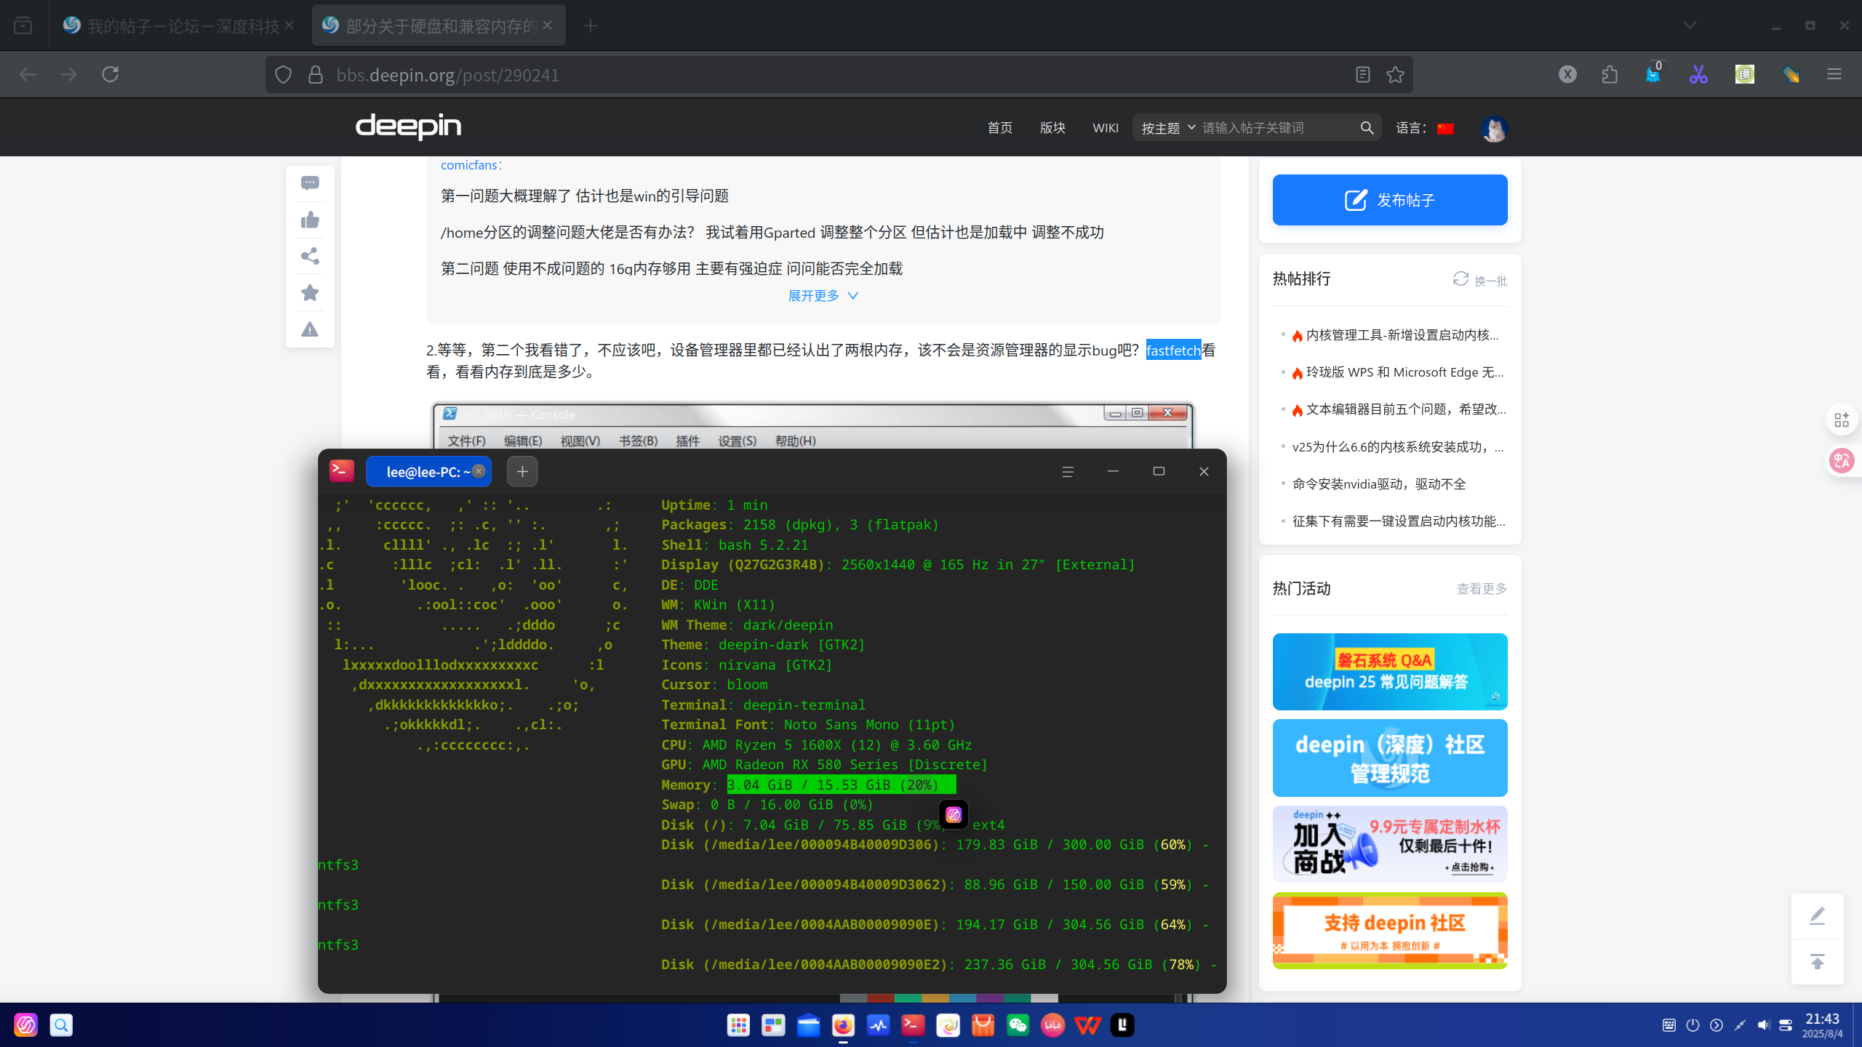Open deepin terminal hamburger menu
Screen dimensions: 1862x1047
pos(1068,472)
